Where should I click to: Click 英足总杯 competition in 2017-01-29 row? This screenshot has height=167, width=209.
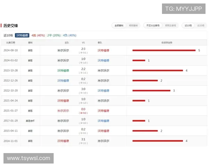30,121
